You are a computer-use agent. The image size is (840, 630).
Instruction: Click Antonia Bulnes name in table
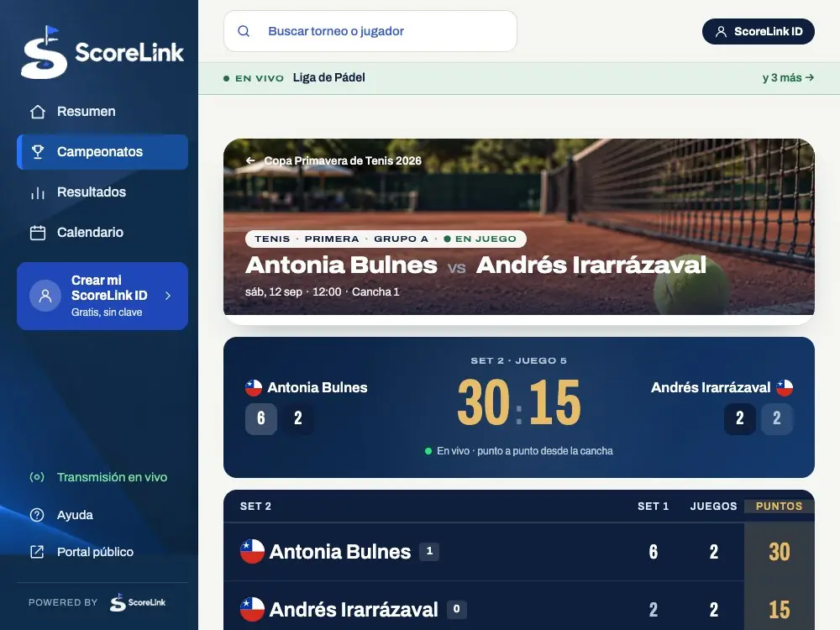pos(339,552)
